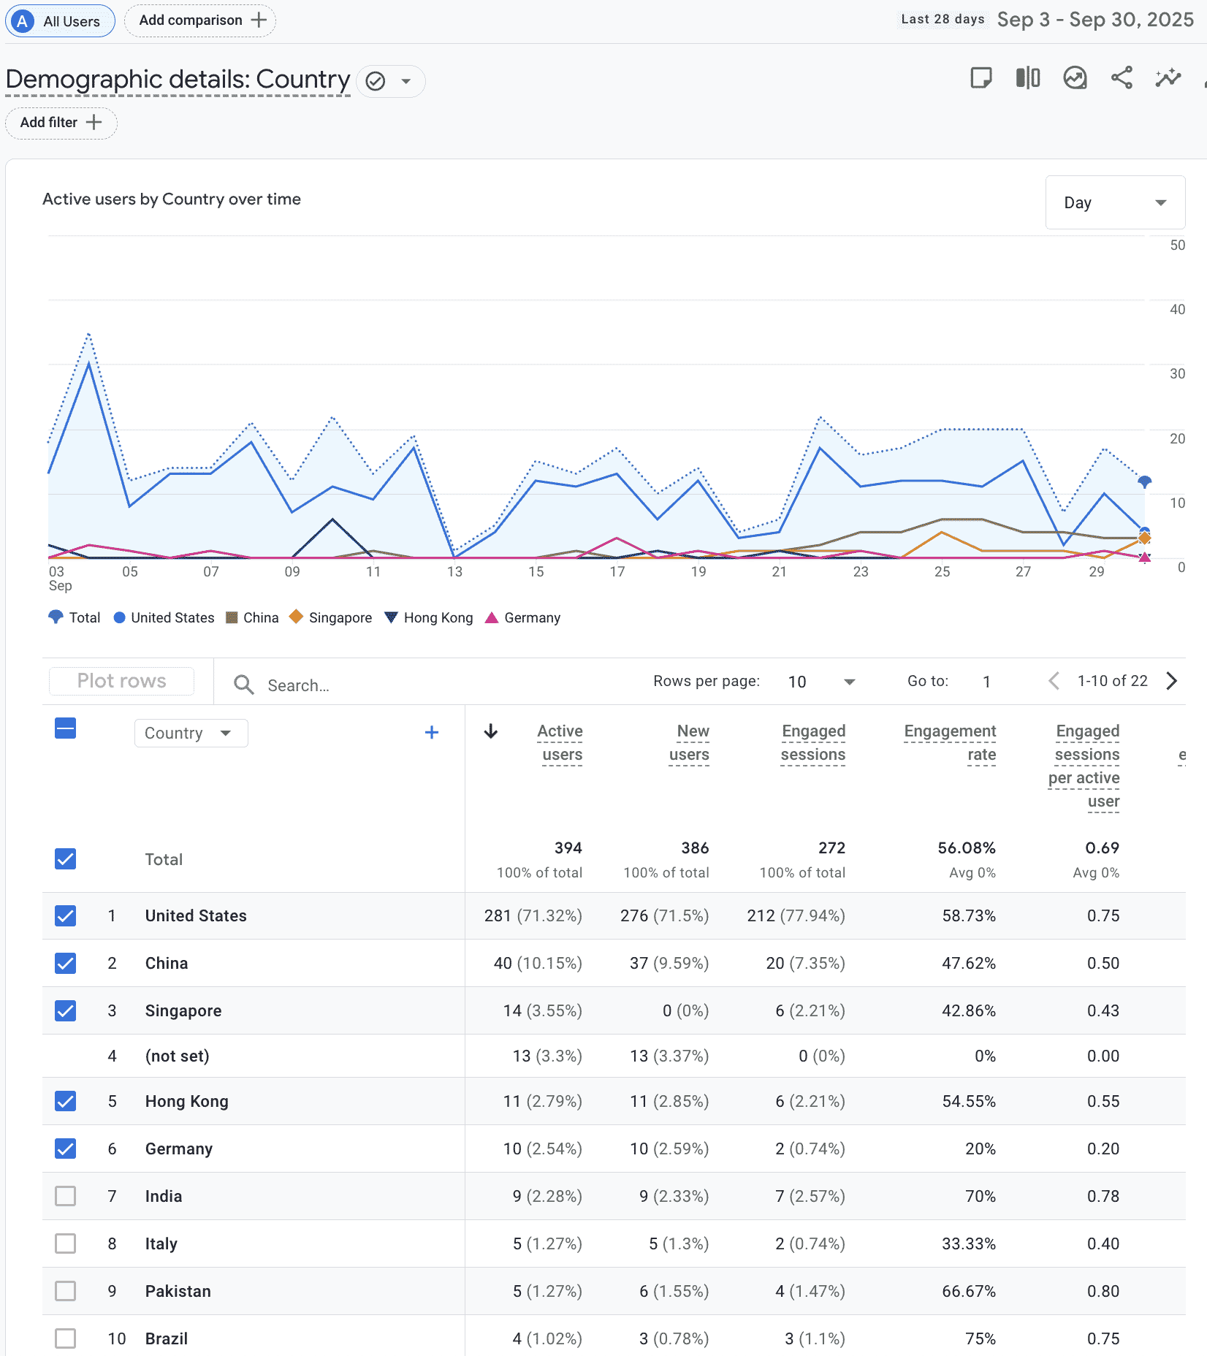Click the search magnifier icon
Viewport: 1207px width, 1356px height.
click(x=243, y=685)
